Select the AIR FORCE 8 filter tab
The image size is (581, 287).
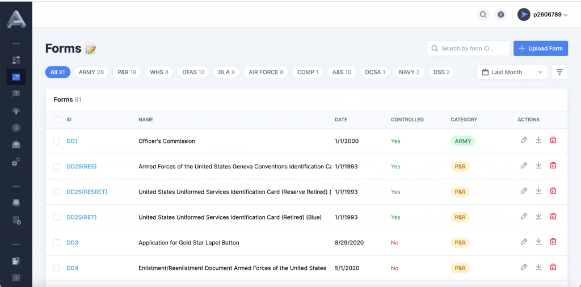point(266,72)
